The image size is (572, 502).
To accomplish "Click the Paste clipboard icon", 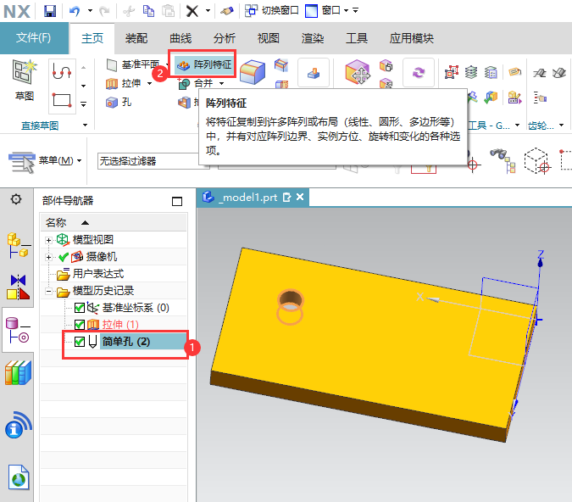I will [168, 11].
